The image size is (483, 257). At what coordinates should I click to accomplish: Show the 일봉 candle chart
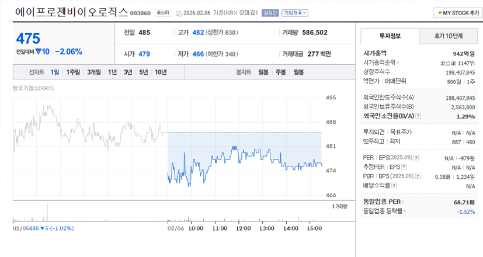point(263,72)
